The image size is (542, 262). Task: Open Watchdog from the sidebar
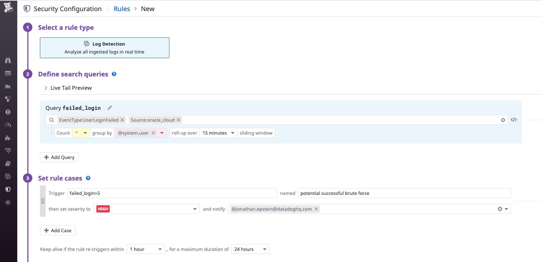8,60
